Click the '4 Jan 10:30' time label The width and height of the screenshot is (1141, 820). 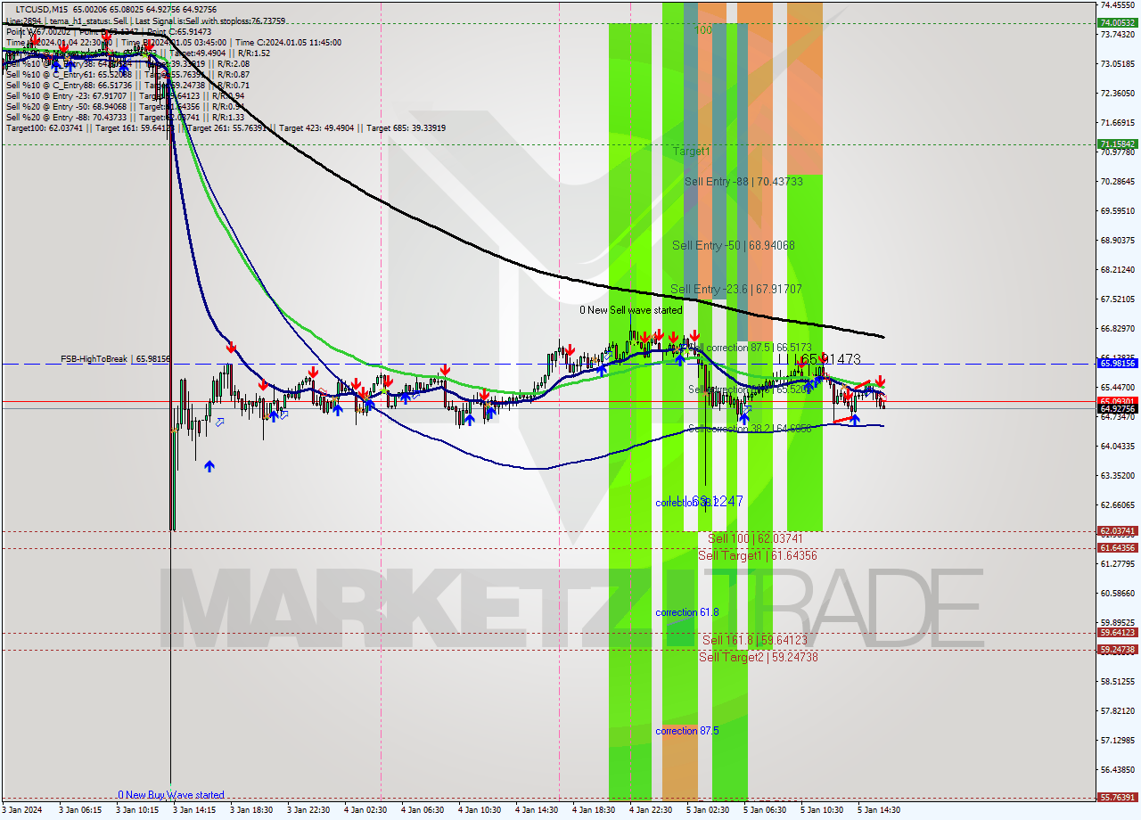tap(480, 810)
